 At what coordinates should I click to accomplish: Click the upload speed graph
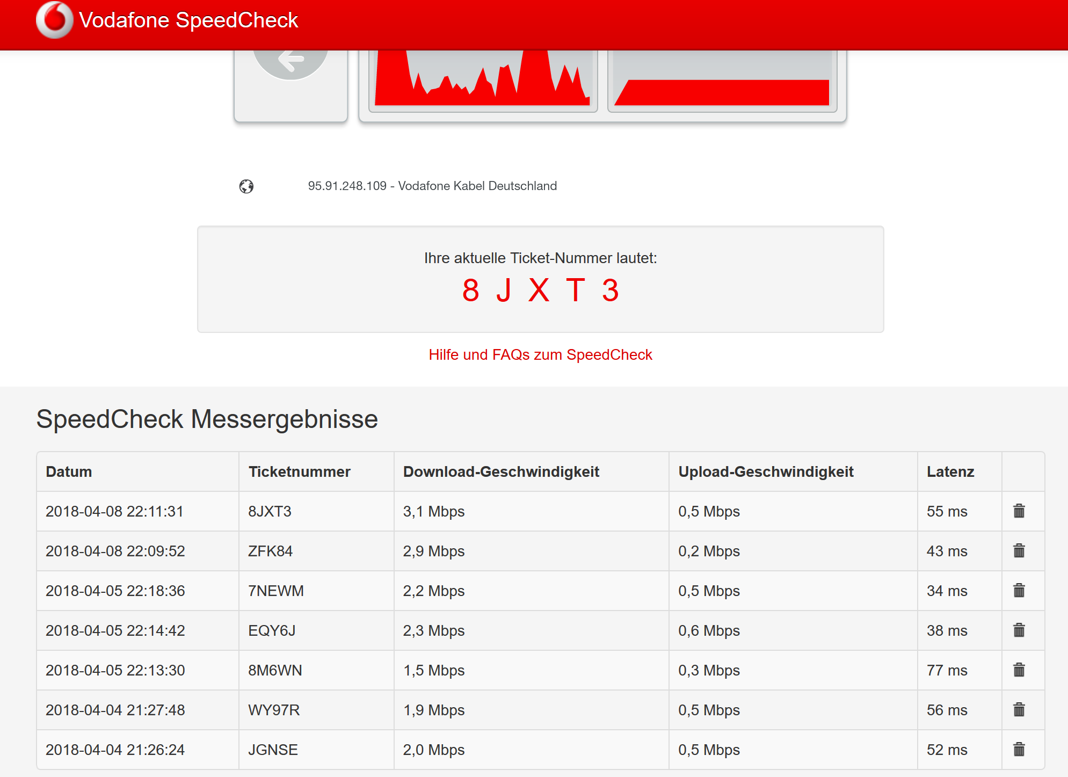(x=722, y=81)
